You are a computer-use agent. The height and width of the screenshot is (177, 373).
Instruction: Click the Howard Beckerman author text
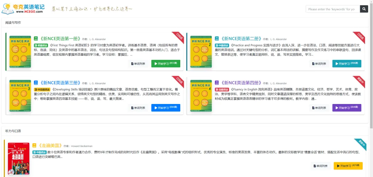click(82, 146)
